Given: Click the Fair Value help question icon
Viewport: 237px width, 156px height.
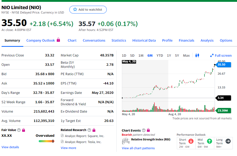Looking at the screenshot, I should click(x=19, y=130).
